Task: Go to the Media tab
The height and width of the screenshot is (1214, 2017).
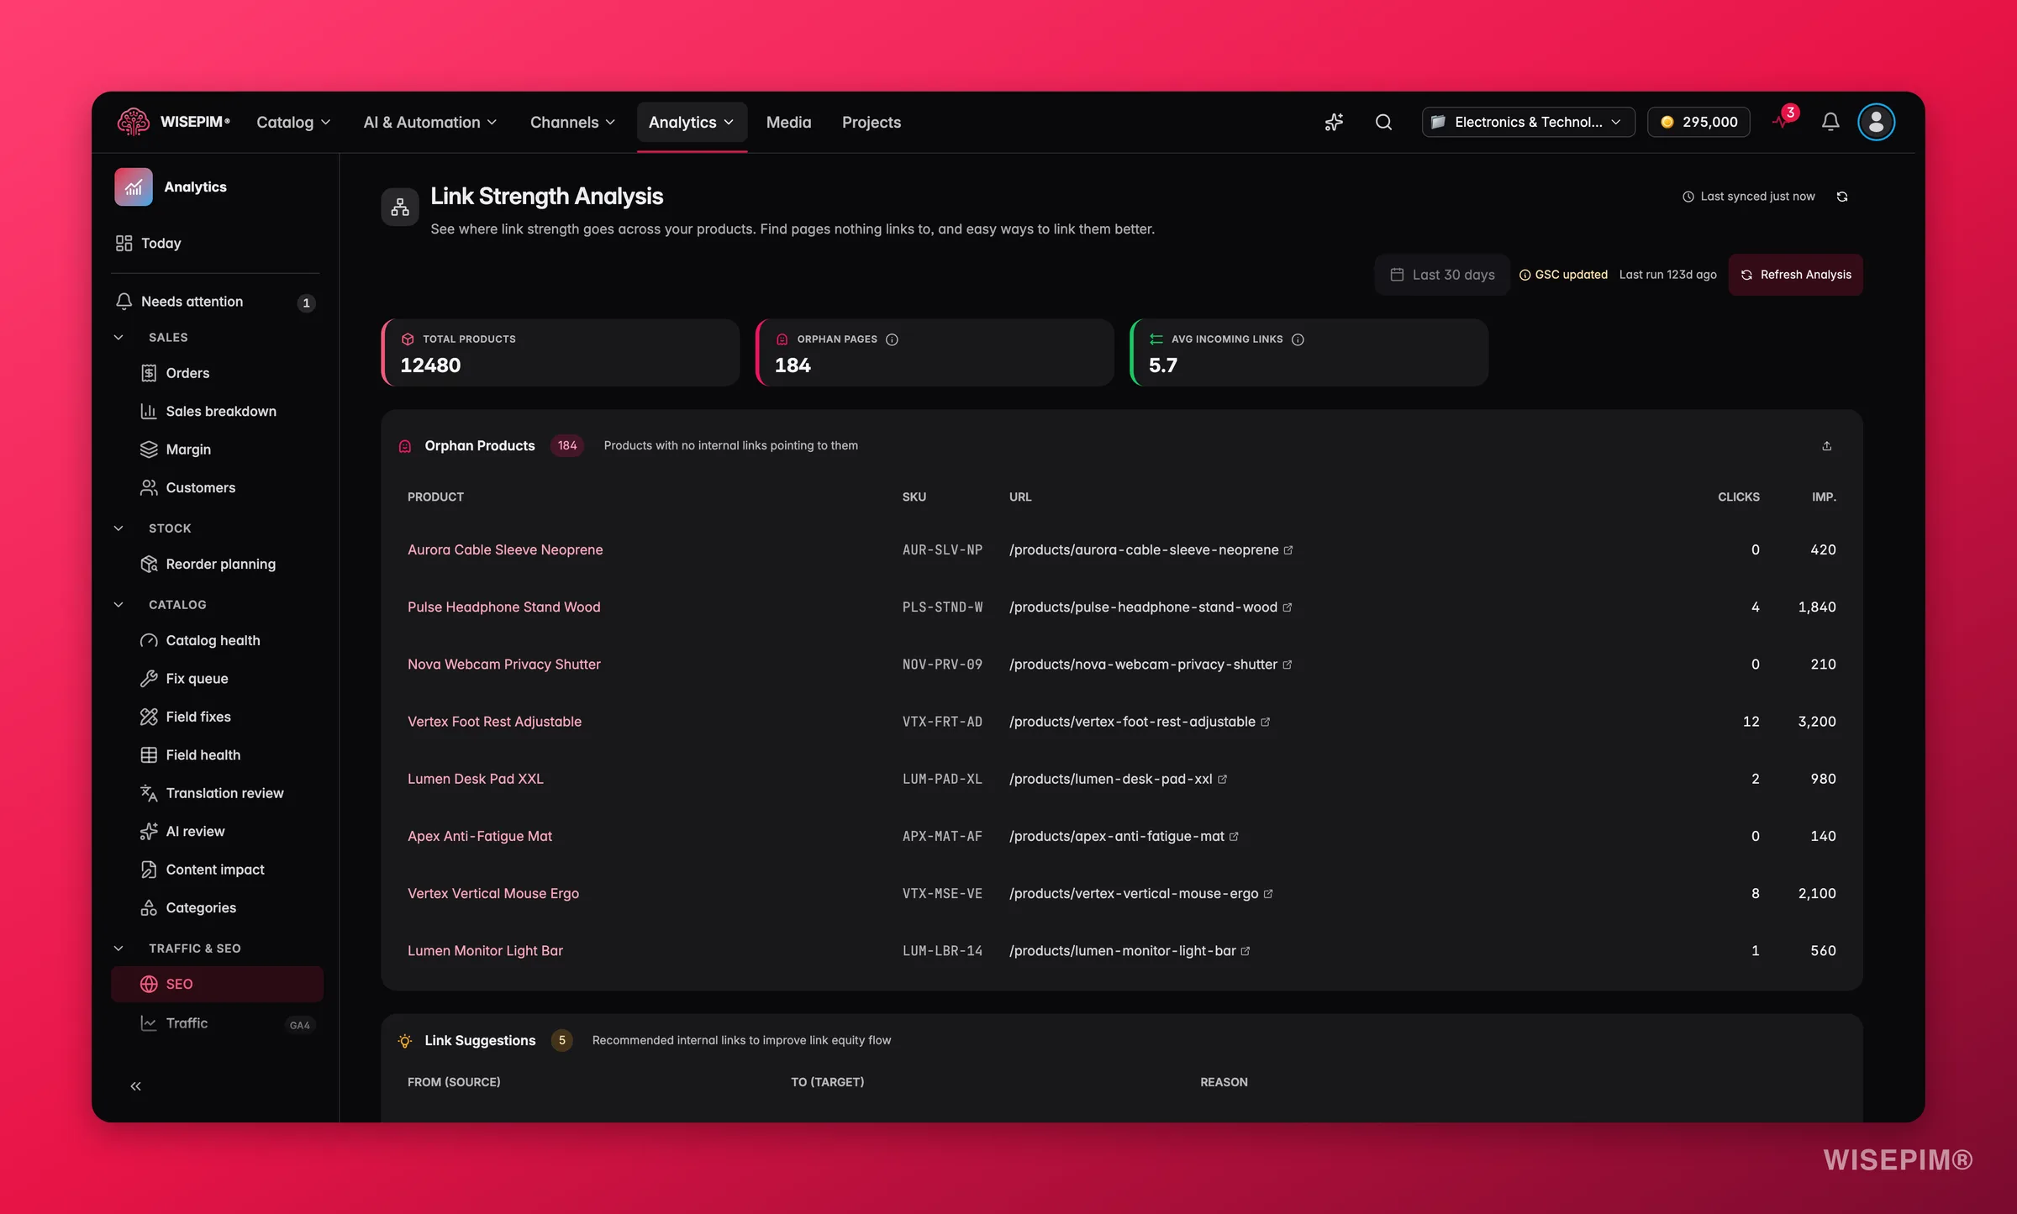Action: click(x=788, y=123)
